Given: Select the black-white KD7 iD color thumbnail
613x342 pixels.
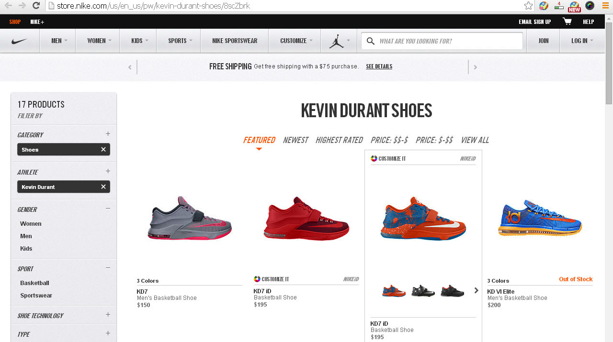Looking at the screenshot, I should [x=423, y=290].
